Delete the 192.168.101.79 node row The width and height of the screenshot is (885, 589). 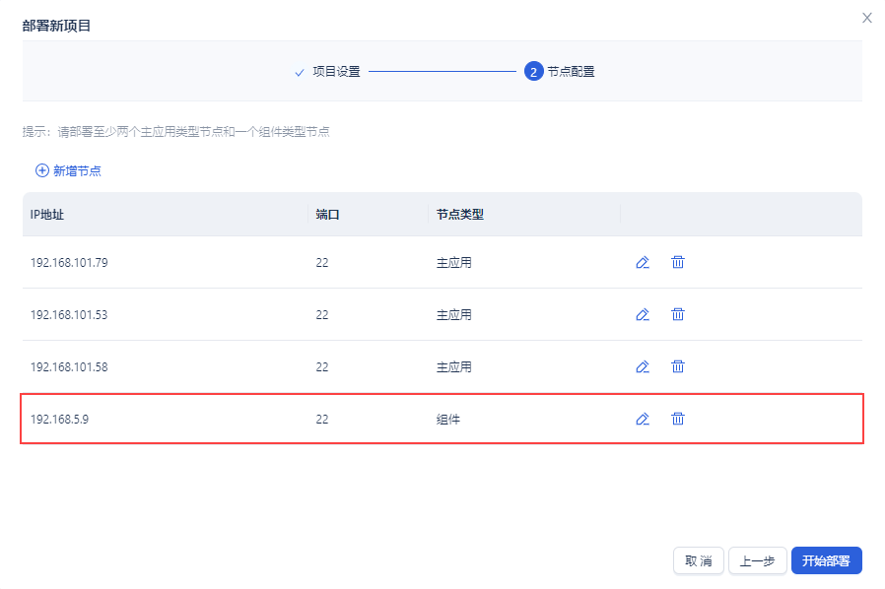click(678, 262)
